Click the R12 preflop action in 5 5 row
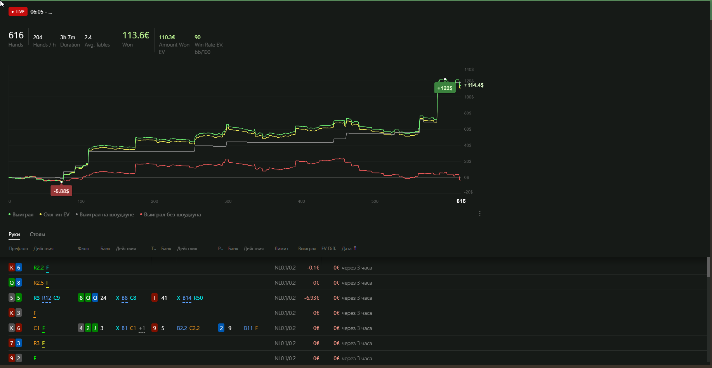The width and height of the screenshot is (712, 368). point(47,298)
